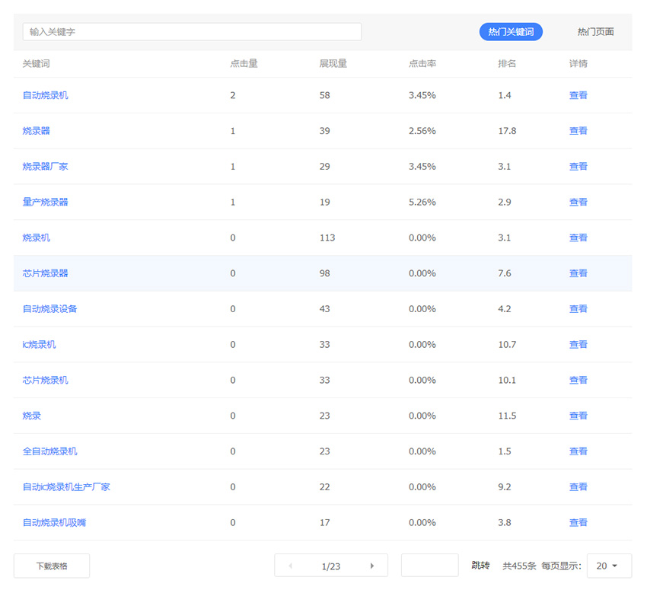Screen dimensions: 647x593
Task: Open keyword link ic烧录机
Action: tap(39, 345)
